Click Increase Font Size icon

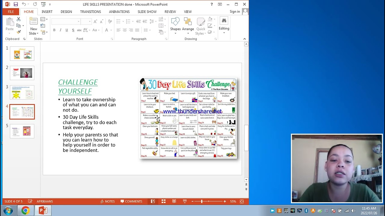tap(95, 21)
